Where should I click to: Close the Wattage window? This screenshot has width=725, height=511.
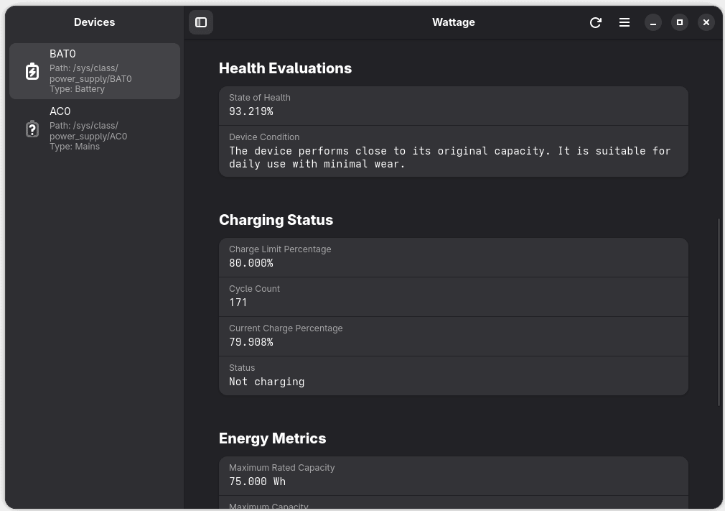706,22
